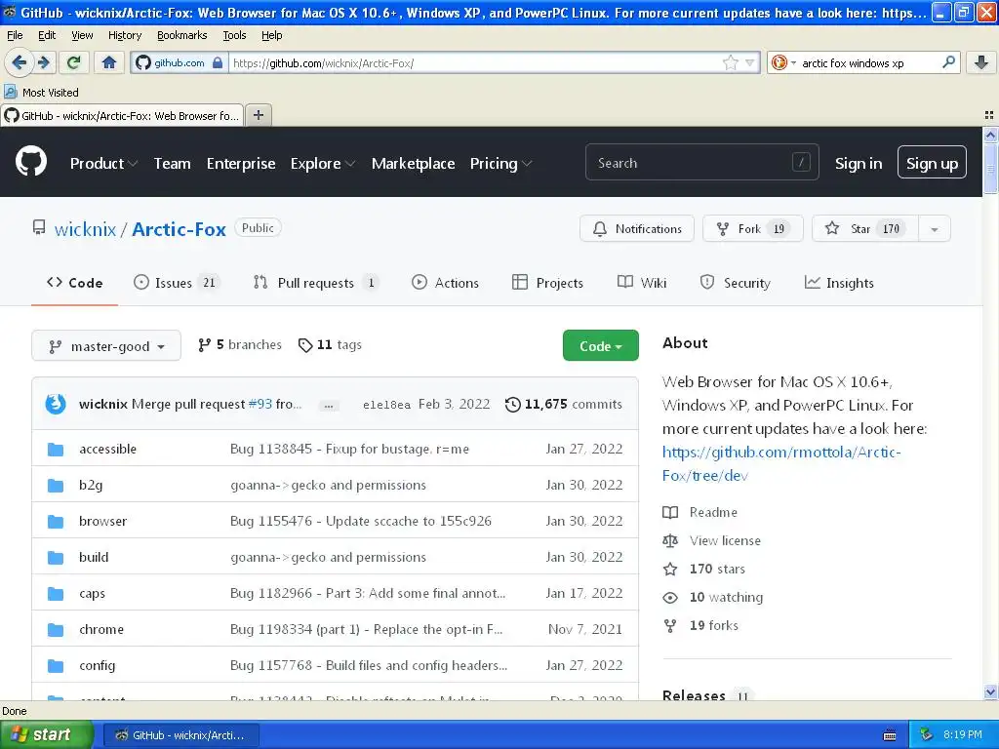999x749 pixels.
Task: Expand the Product menu in GitHub header
Action: coord(103,164)
